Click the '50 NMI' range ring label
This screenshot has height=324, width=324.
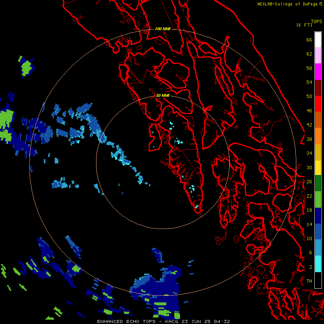(x=163, y=95)
